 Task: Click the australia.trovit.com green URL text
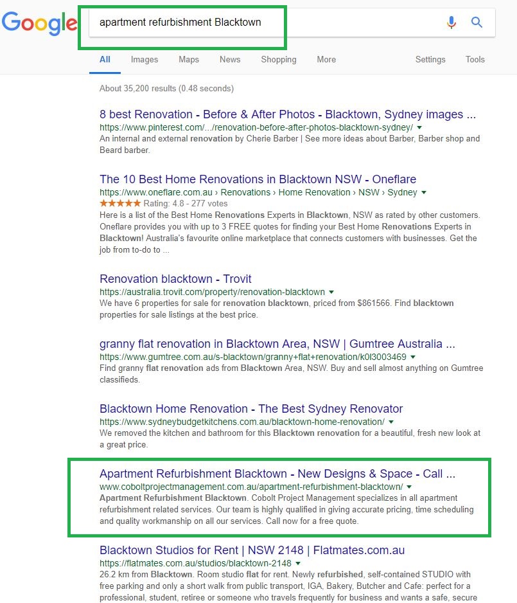point(212,292)
